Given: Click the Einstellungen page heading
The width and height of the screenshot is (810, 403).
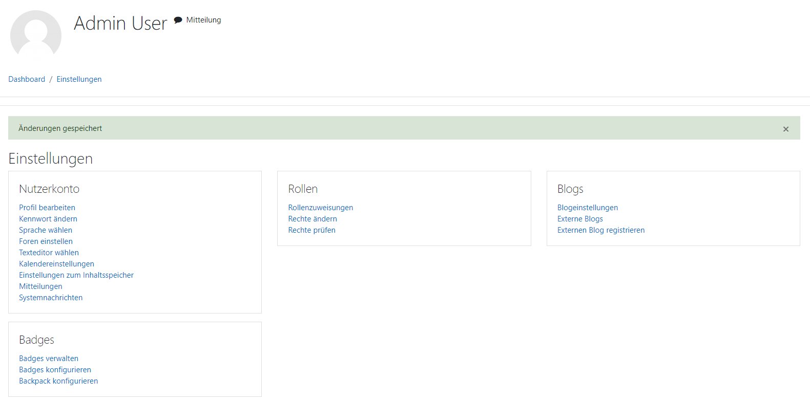Looking at the screenshot, I should pyautogui.click(x=50, y=159).
